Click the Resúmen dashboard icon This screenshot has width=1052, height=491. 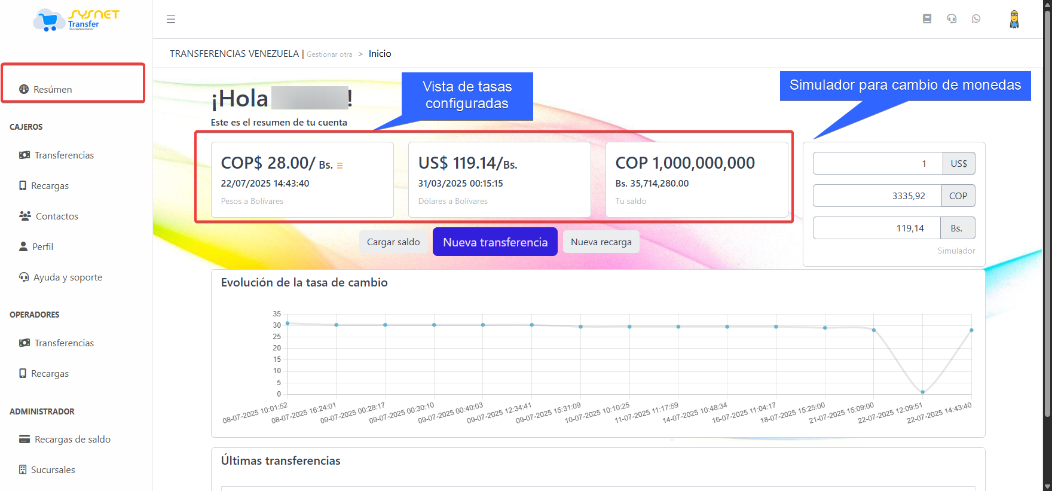(24, 89)
